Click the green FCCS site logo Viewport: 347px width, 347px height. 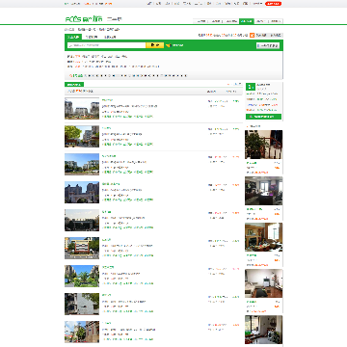tap(84, 19)
